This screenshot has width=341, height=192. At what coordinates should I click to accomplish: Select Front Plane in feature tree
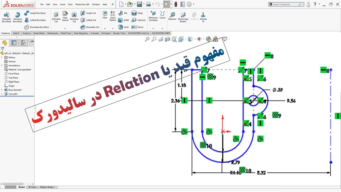click(x=14, y=74)
